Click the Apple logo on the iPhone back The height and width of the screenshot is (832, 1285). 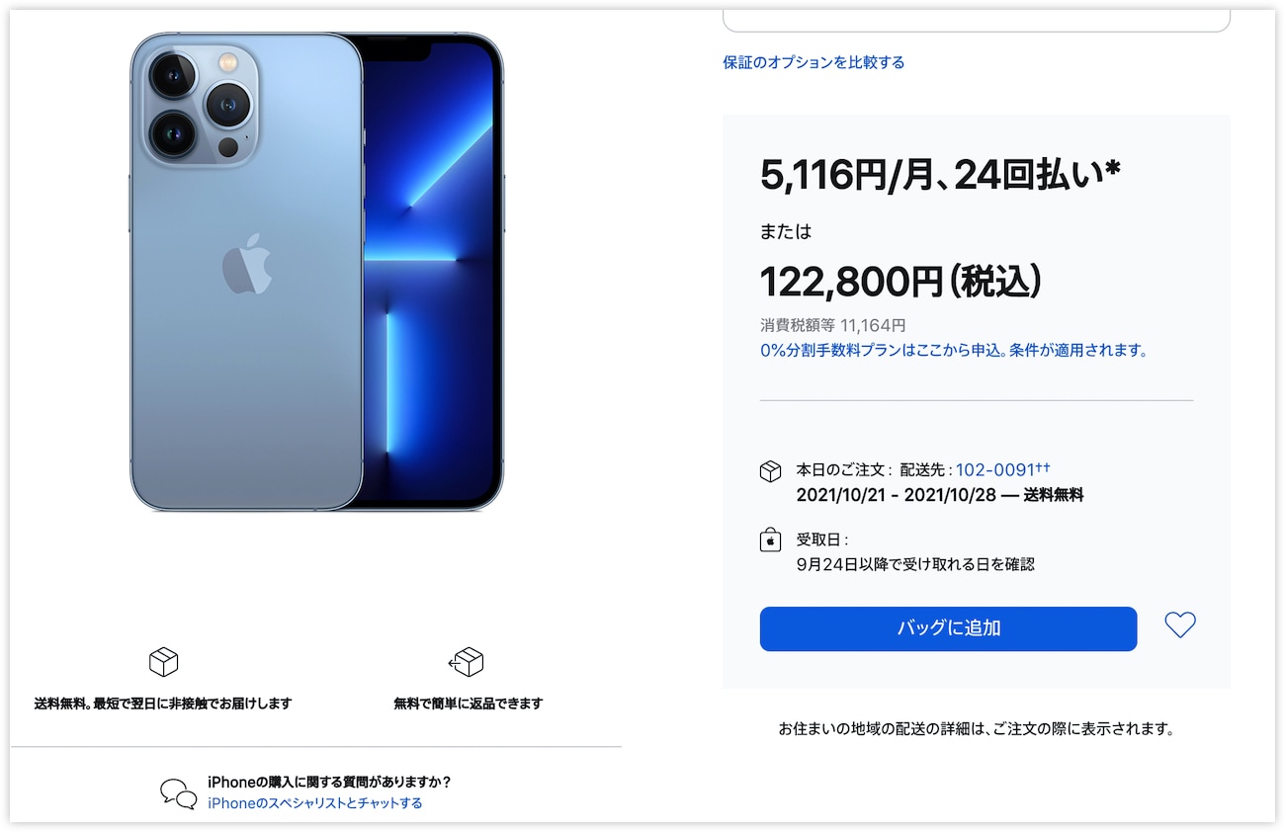coord(246,264)
